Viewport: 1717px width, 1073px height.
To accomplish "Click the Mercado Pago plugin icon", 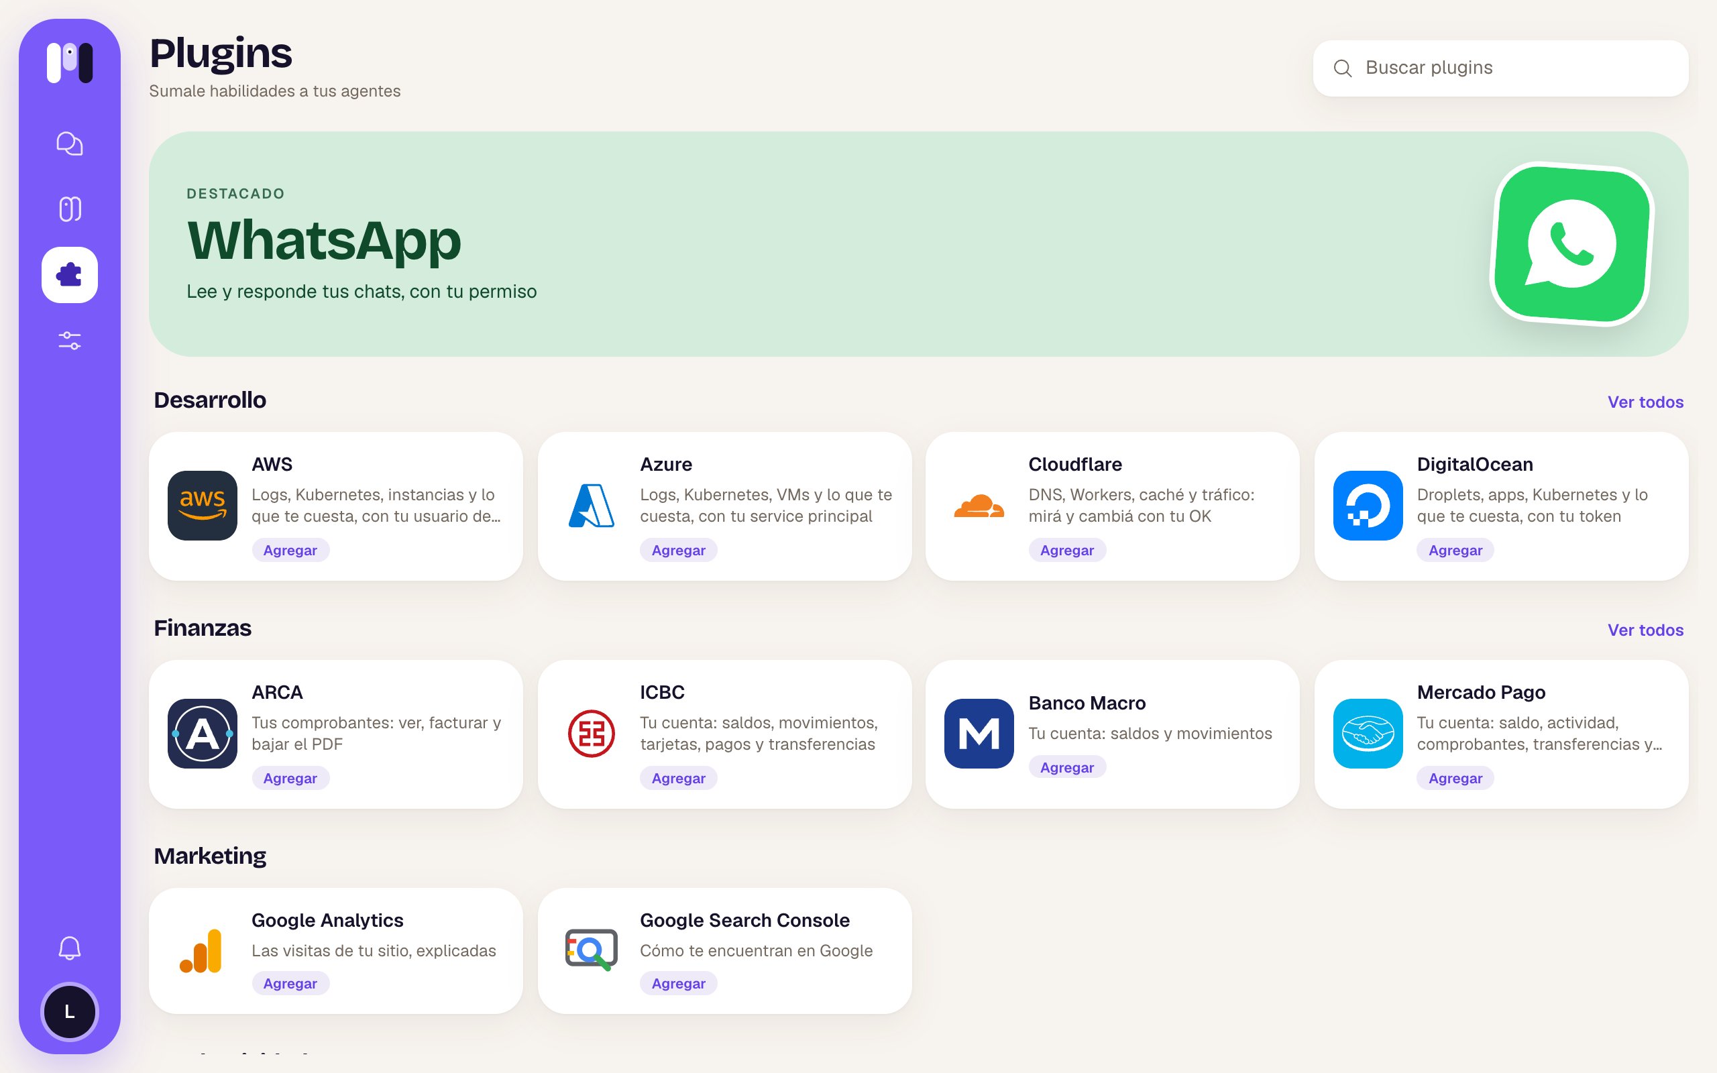I will (x=1368, y=734).
